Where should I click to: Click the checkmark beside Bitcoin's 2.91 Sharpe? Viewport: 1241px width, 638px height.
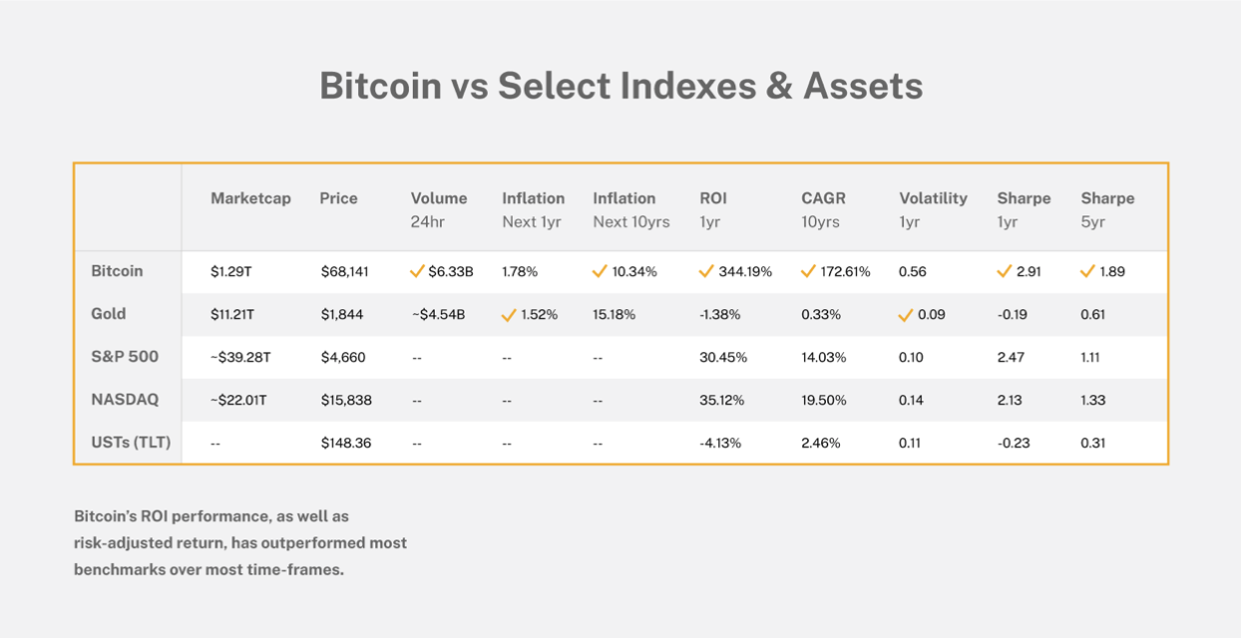[x=1005, y=271]
